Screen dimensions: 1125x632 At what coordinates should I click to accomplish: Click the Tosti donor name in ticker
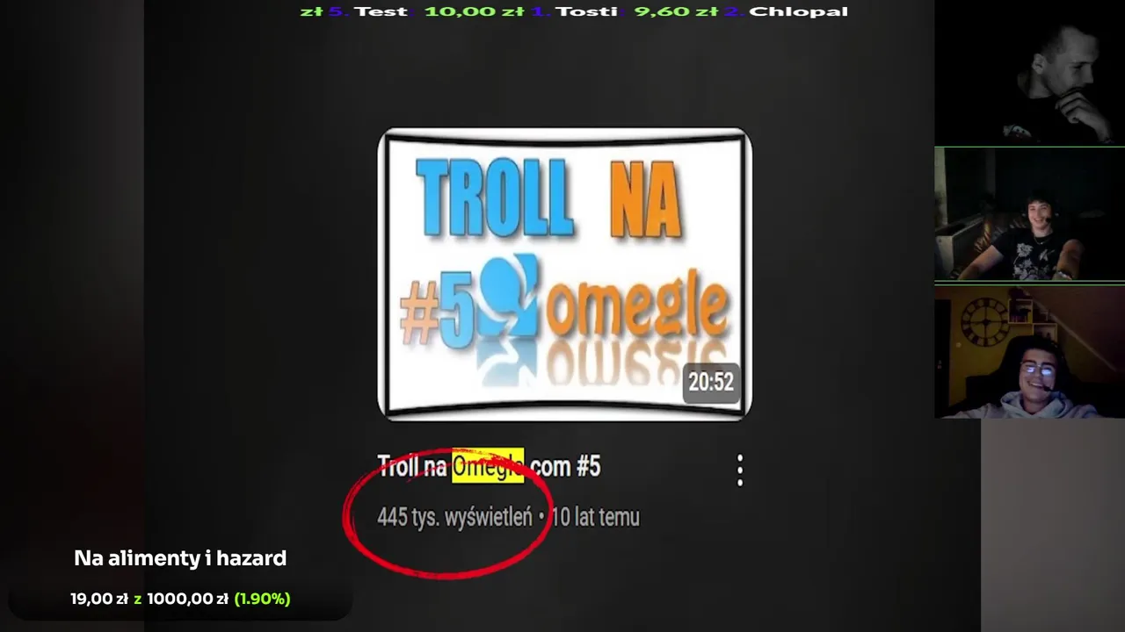pos(585,11)
